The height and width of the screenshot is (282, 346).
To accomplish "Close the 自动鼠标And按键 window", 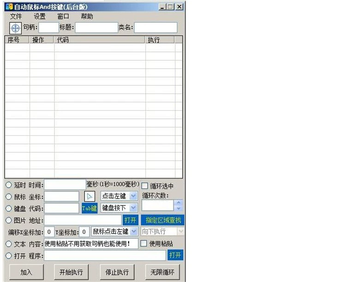I will (179, 7).
